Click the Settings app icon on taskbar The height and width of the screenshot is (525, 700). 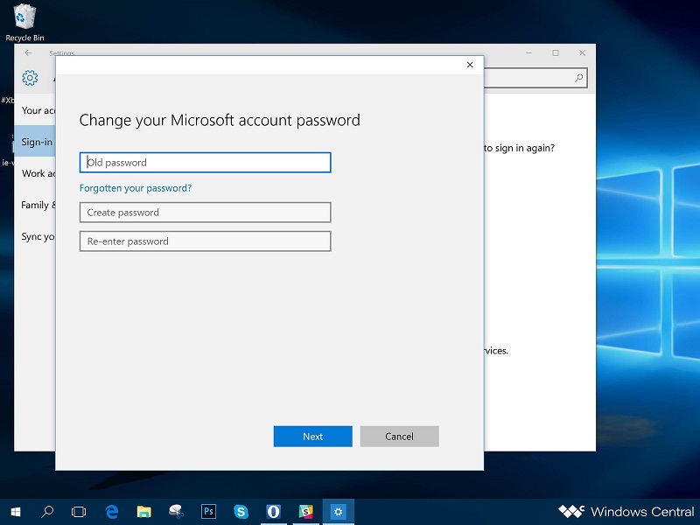(339, 512)
